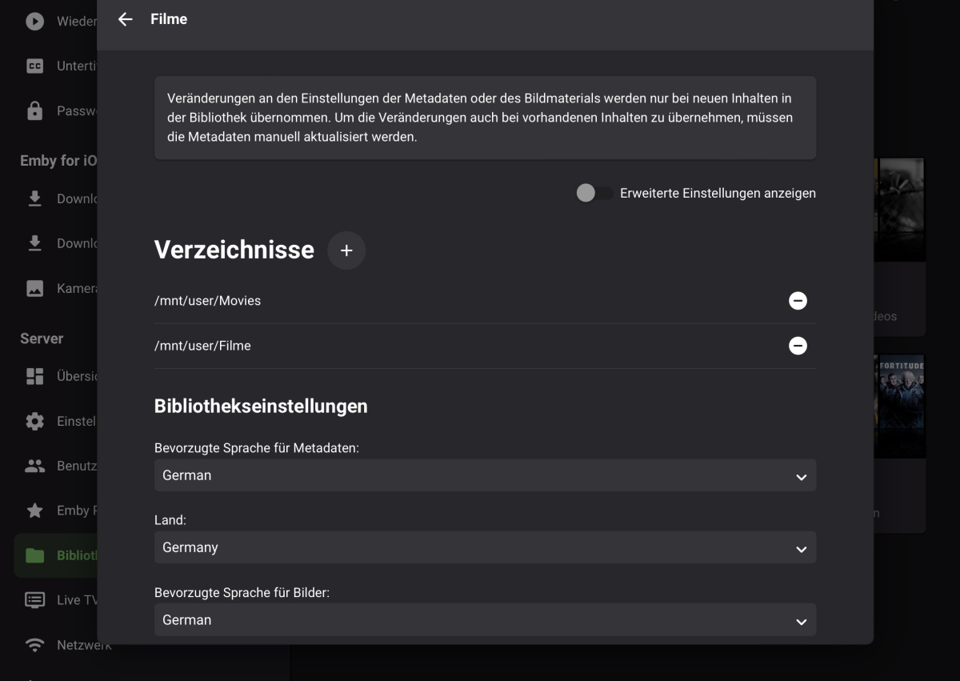960x681 pixels.
Task: Add a new directory with plus button
Action: (x=346, y=250)
